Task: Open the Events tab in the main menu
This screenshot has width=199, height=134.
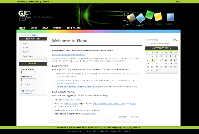Action: pyautogui.click(x=57, y=28)
